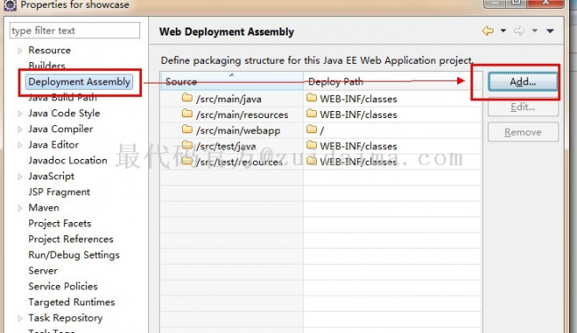Click the folder icon beside /src/main/webapp
Image resolution: width=577 pixels, height=333 pixels.
point(187,129)
